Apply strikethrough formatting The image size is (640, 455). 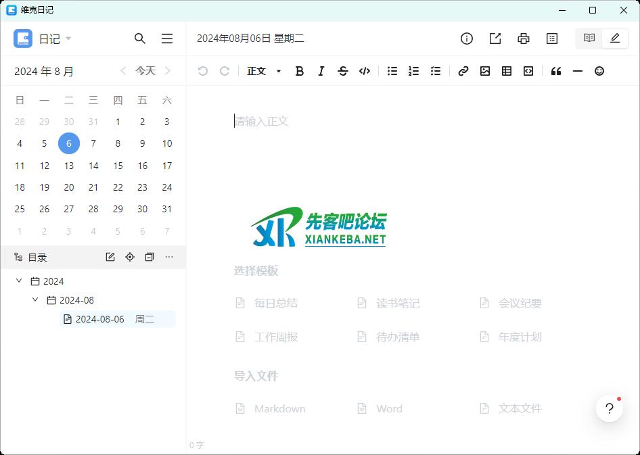[343, 71]
